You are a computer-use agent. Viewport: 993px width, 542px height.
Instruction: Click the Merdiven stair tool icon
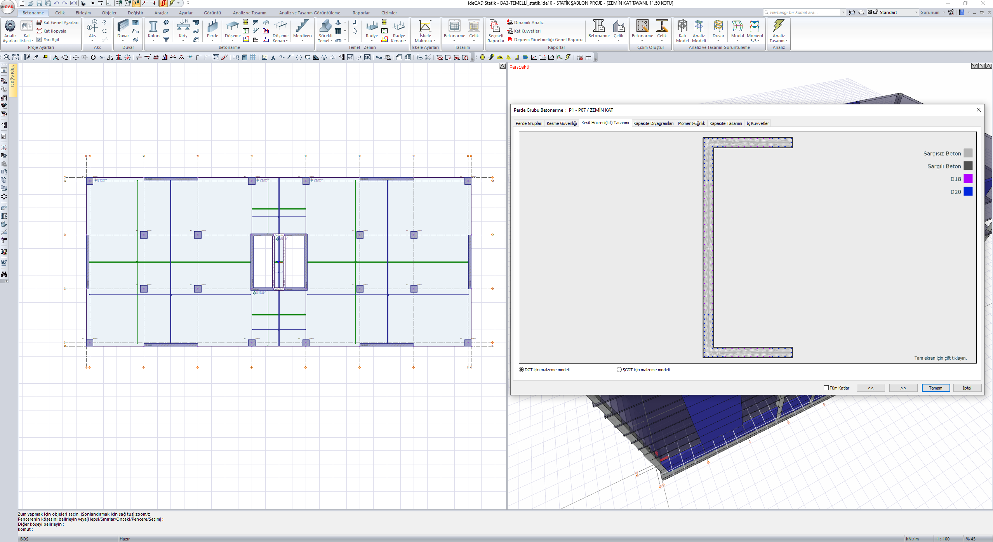coord(302,26)
